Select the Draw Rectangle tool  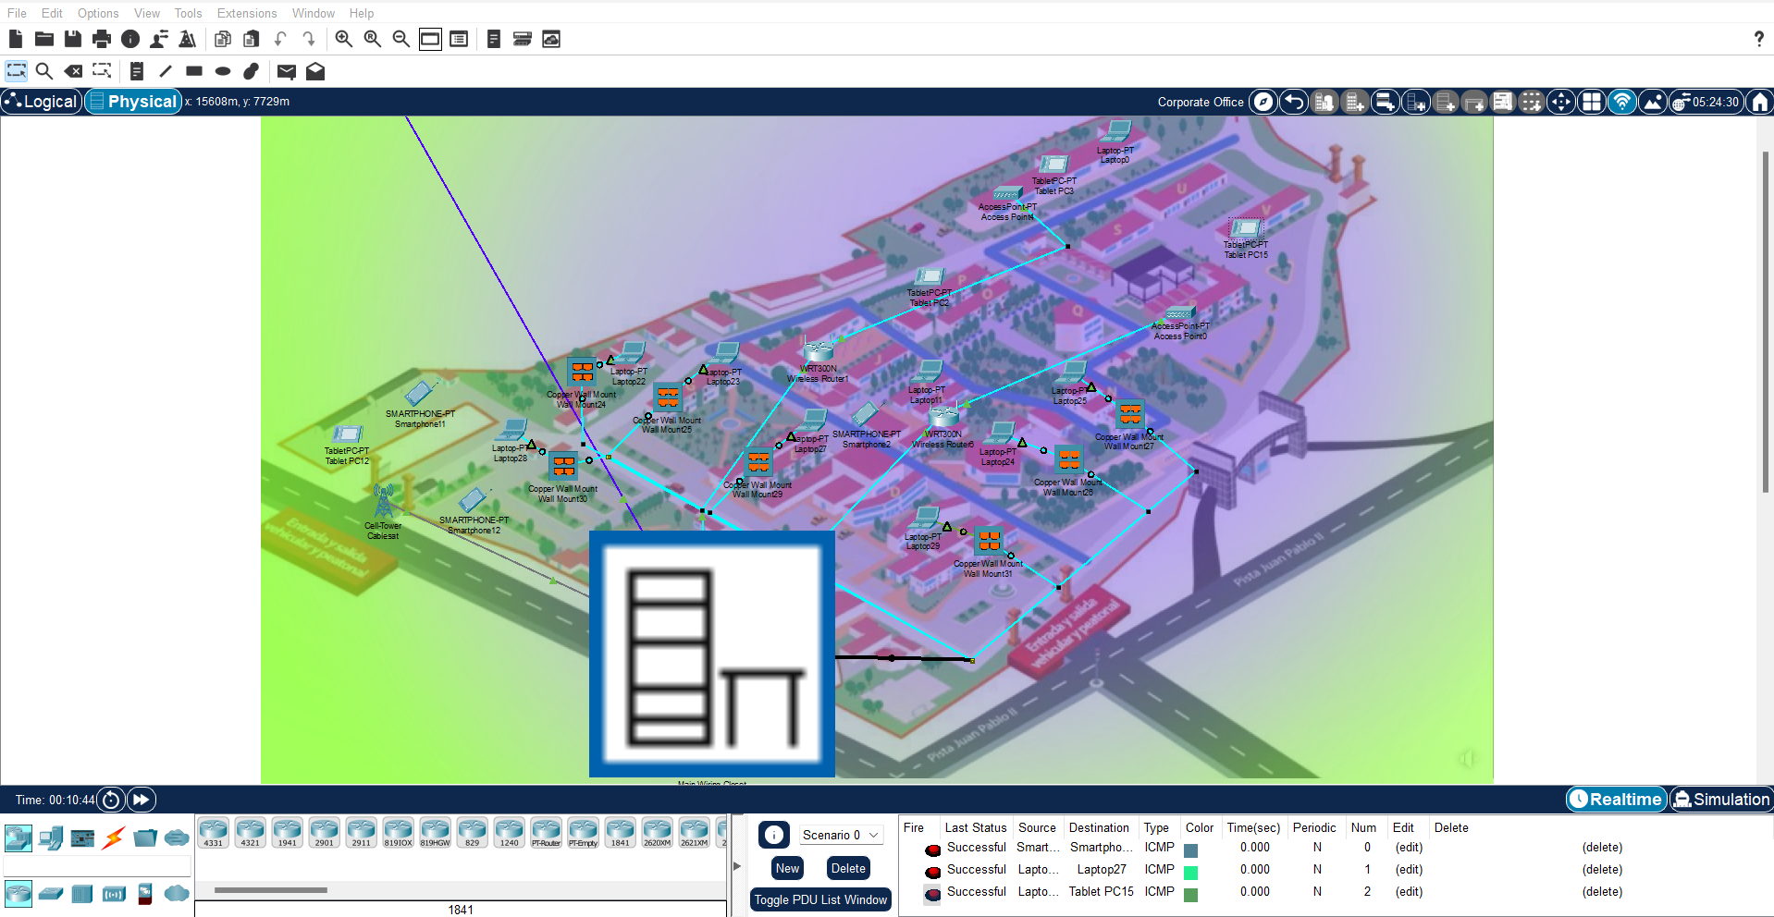194,71
